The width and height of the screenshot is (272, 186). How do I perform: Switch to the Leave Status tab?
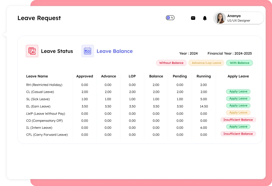point(57,51)
